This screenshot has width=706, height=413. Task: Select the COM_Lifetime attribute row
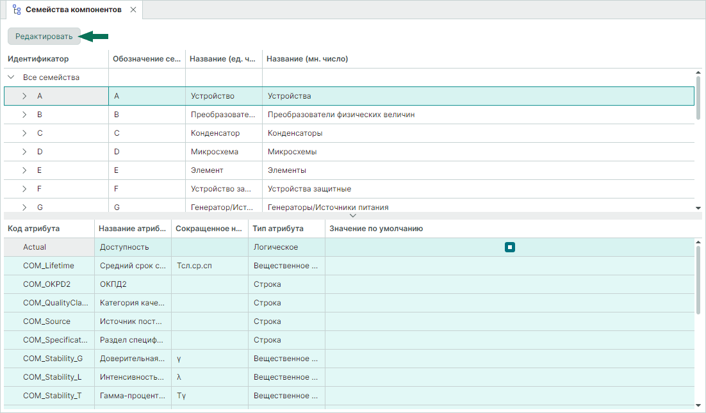coord(49,266)
